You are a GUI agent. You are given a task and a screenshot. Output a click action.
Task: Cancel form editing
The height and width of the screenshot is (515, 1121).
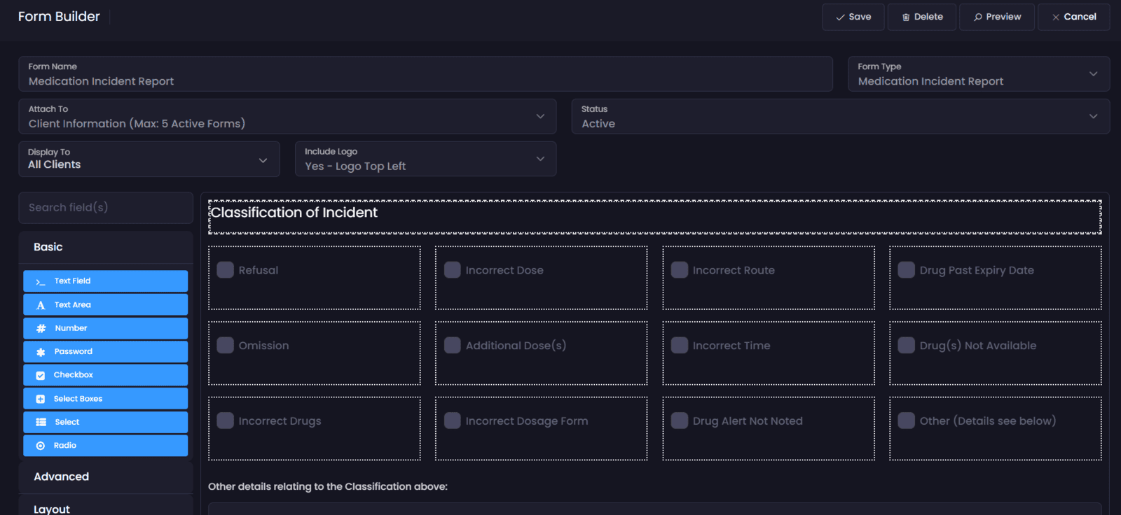pyautogui.click(x=1073, y=17)
